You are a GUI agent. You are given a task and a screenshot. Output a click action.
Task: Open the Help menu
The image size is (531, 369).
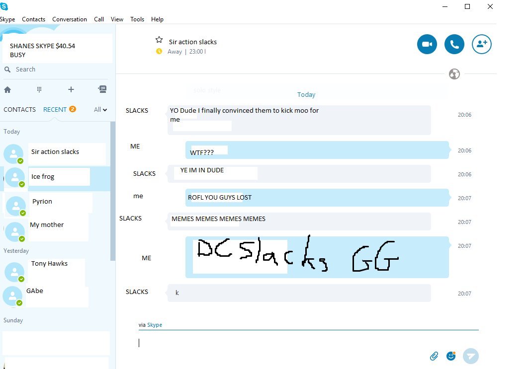[x=157, y=19]
